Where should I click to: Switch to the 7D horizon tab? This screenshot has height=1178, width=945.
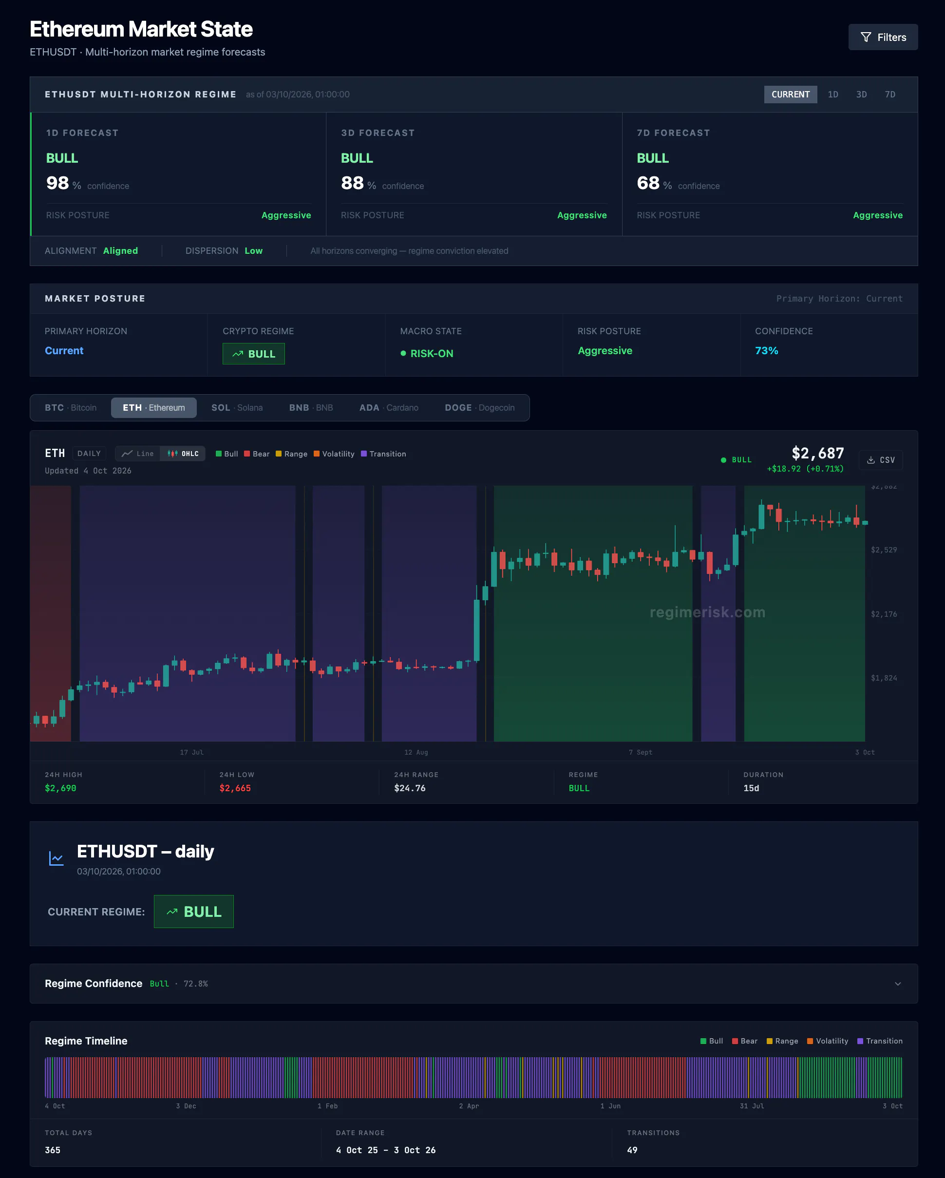click(890, 95)
